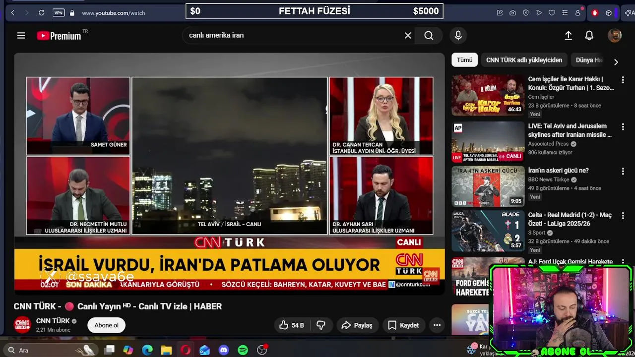
Task: Click the title 'İran'ın askeri gücü ne?'
Action: 558,171
